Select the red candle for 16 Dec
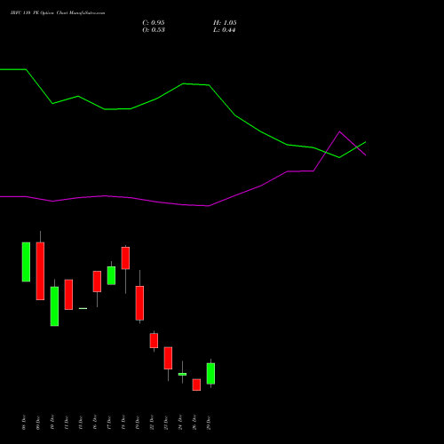The width and height of the screenshot is (444, 444). point(97,281)
